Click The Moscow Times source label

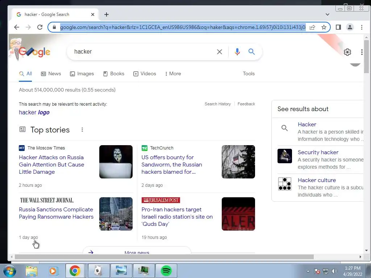[46, 148]
